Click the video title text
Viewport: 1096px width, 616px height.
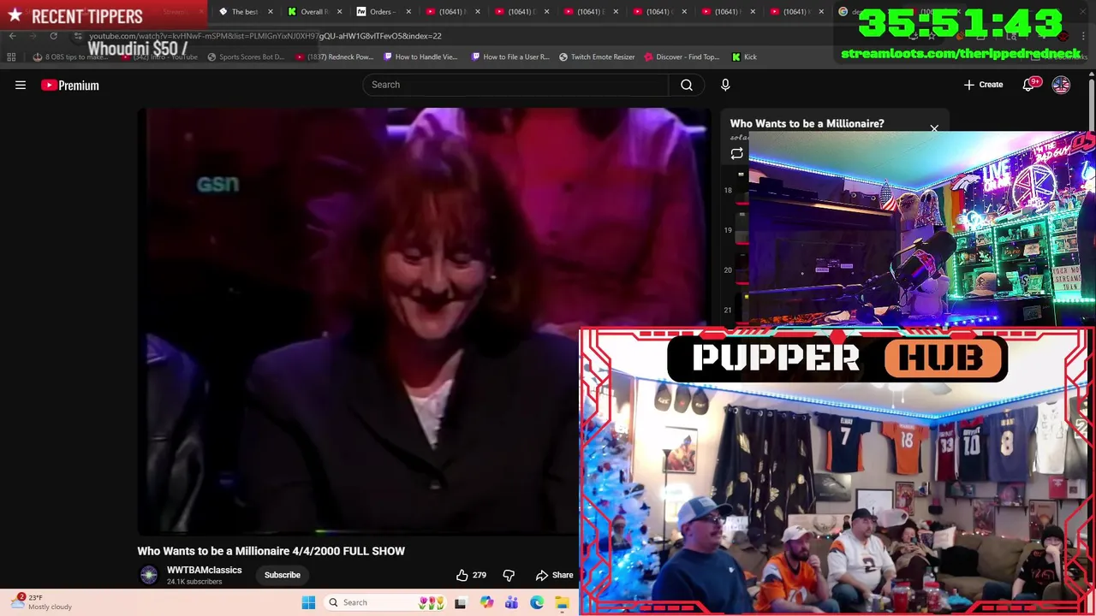(x=271, y=551)
